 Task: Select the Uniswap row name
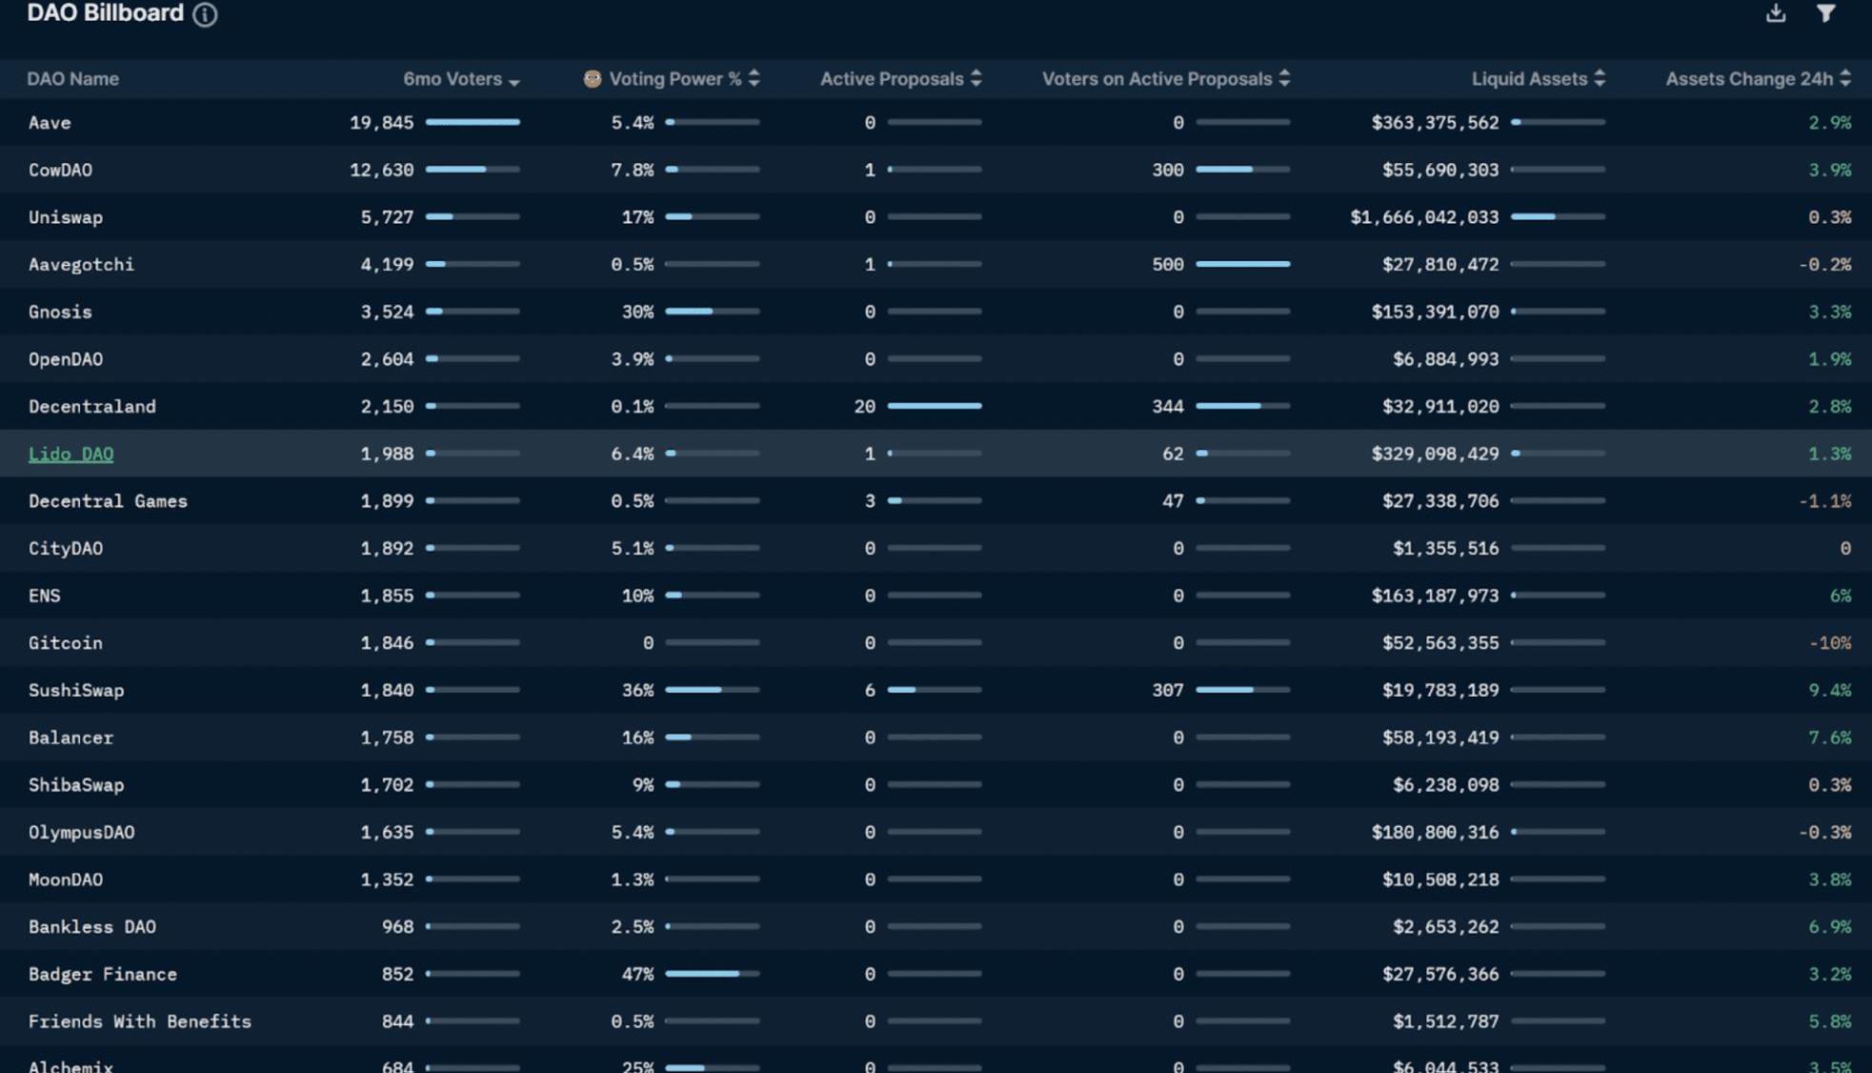coord(66,217)
